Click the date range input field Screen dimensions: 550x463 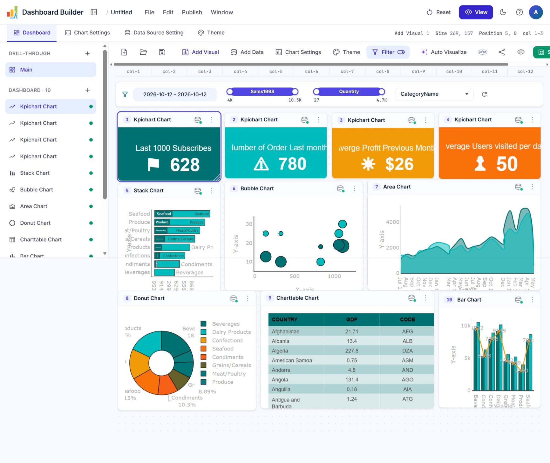click(x=175, y=94)
